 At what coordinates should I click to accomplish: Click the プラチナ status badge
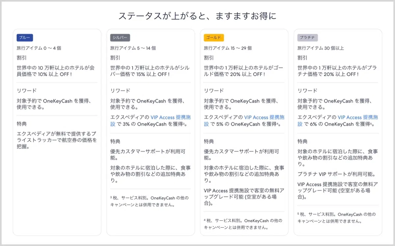308,37
